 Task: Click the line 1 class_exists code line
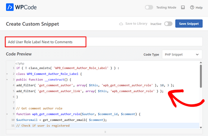(x=68, y=68)
